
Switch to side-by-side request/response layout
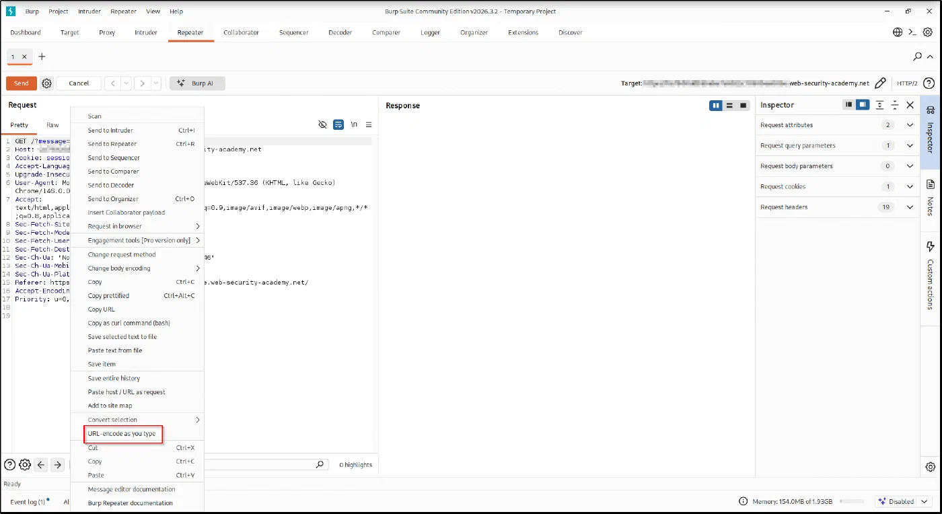tap(716, 105)
